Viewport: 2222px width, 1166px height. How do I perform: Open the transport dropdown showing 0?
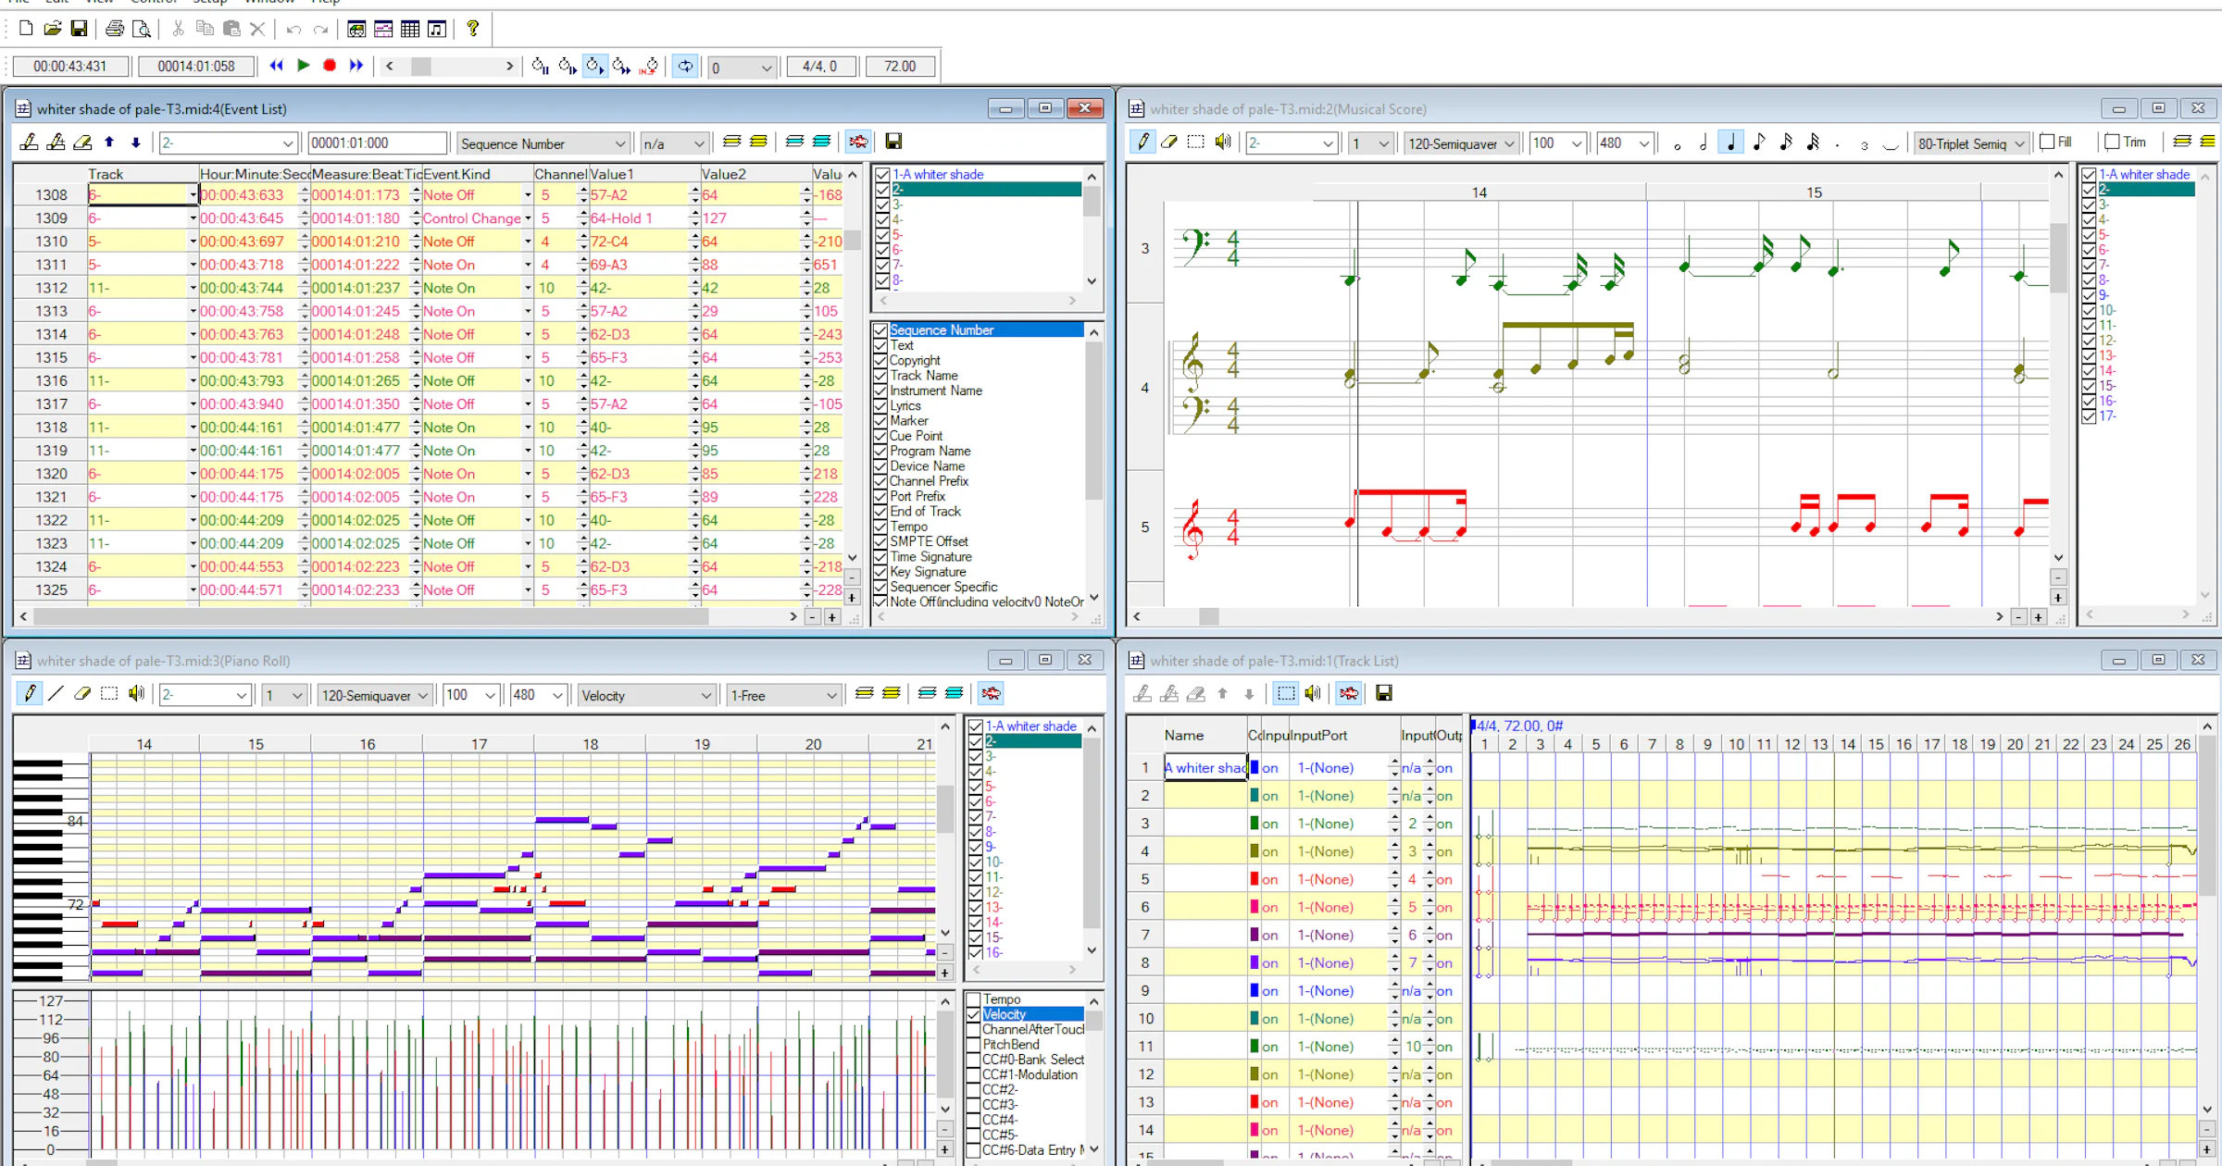(742, 67)
